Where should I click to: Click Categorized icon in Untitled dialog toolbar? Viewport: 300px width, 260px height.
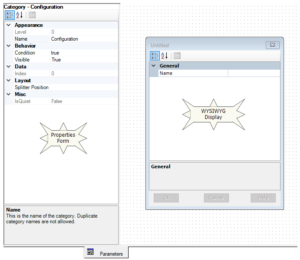click(155, 56)
